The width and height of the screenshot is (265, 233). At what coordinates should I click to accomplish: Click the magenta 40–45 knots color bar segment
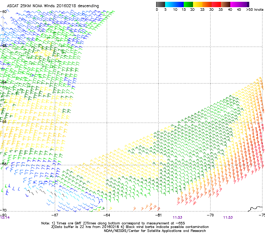[235, 4]
